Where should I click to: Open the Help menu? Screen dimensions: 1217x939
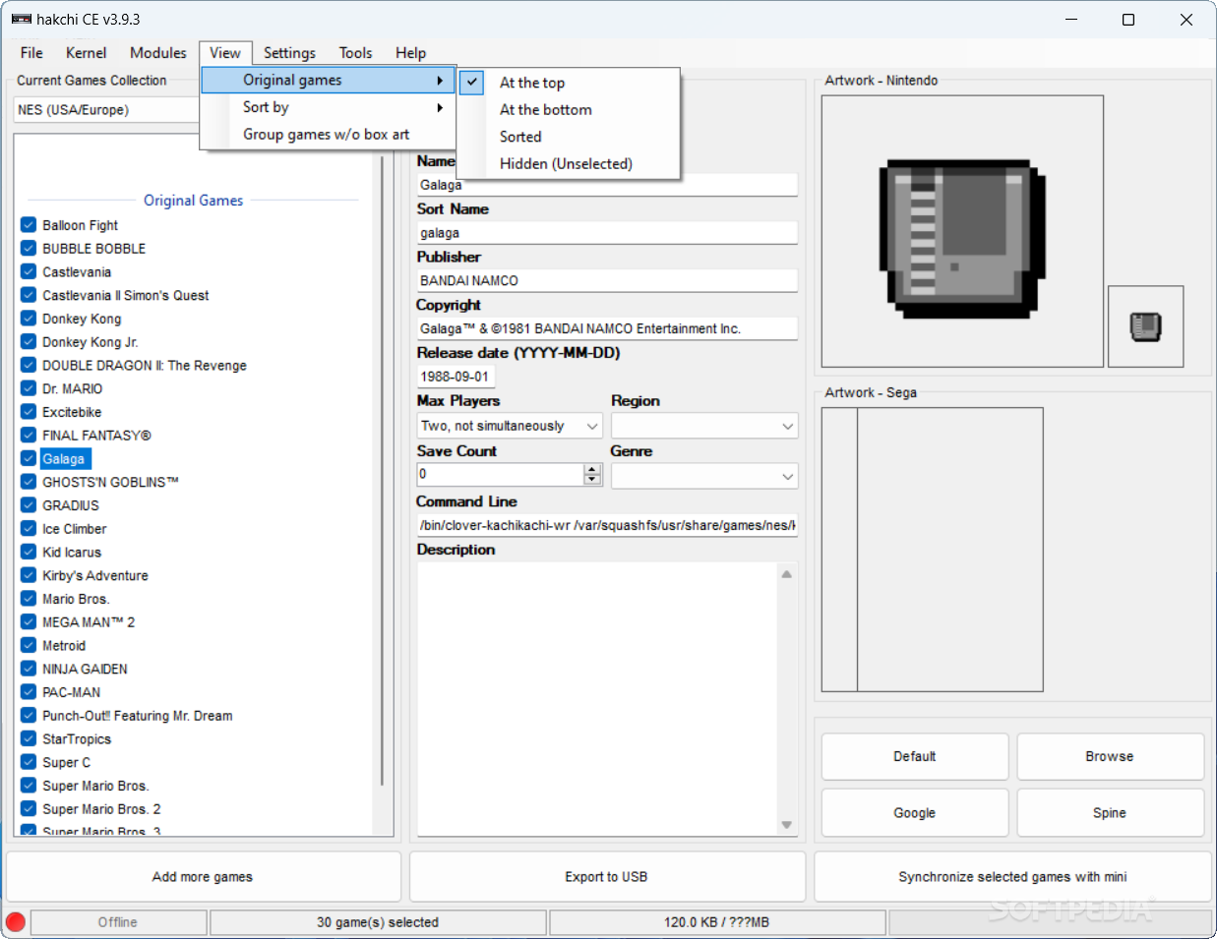click(x=410, y=53)
